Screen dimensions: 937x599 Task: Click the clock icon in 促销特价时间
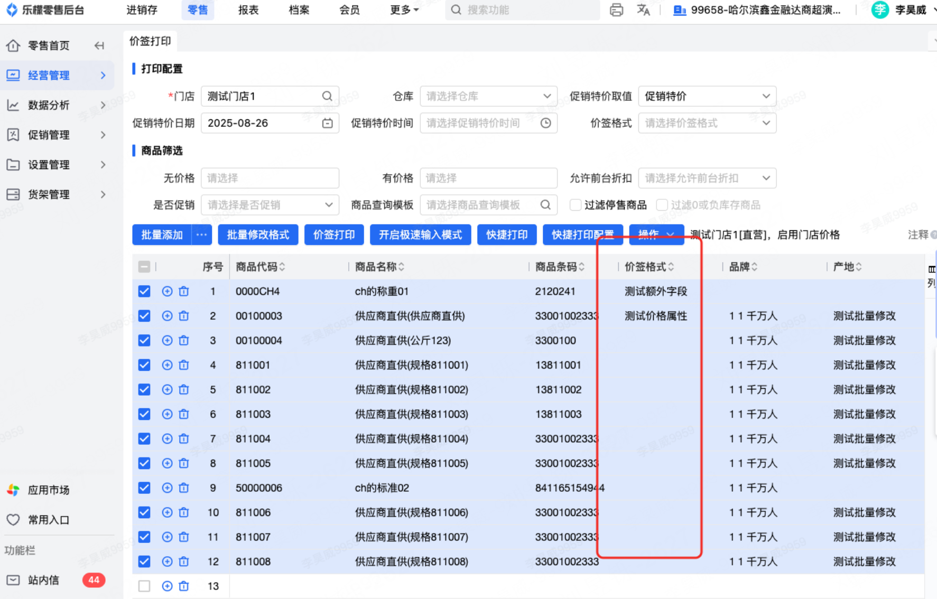545,123
